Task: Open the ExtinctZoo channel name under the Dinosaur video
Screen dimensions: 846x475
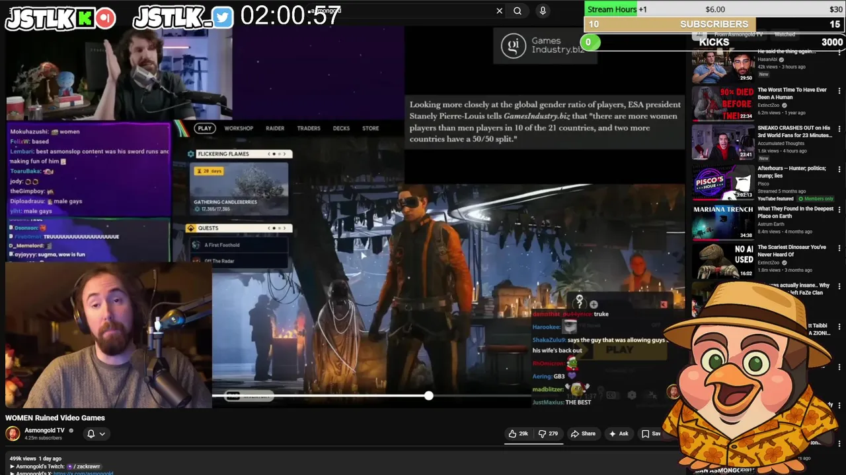Action: click(769, 263)
